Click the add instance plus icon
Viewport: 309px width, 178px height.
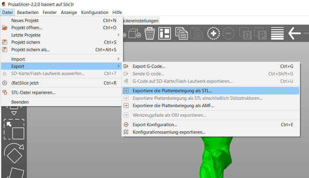click(x=214, y=33)
